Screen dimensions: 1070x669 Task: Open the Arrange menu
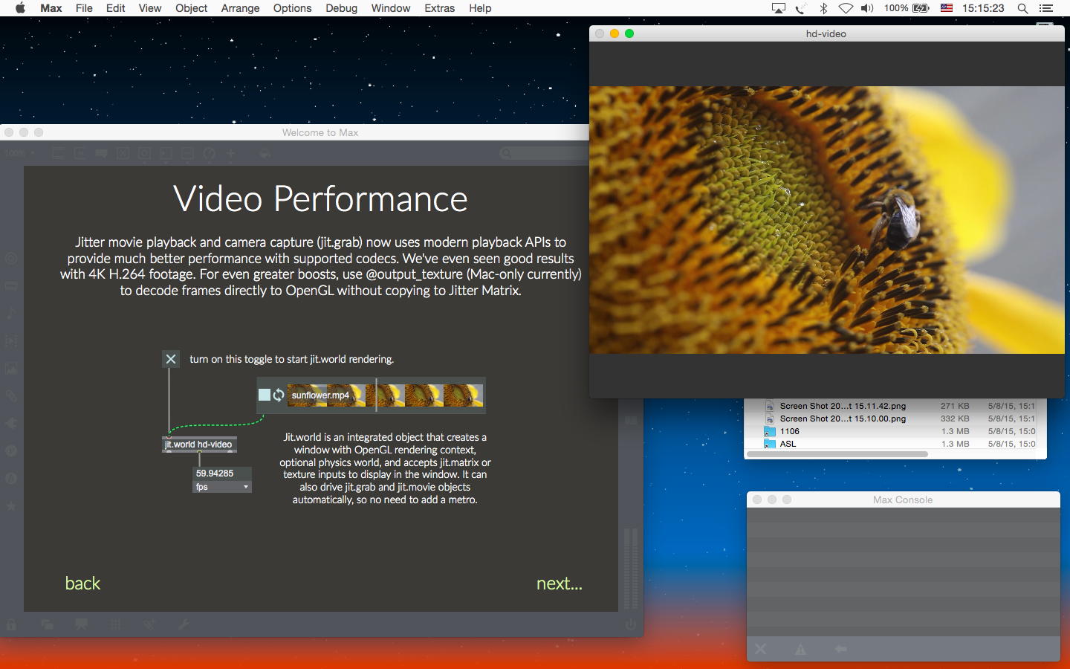pos(240,8)
